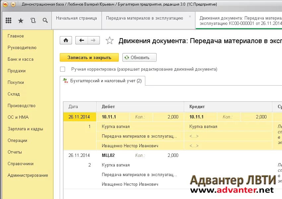Open ОС и НМА section
The width and height of the screenshot is (282, 199).
point(18,117)
